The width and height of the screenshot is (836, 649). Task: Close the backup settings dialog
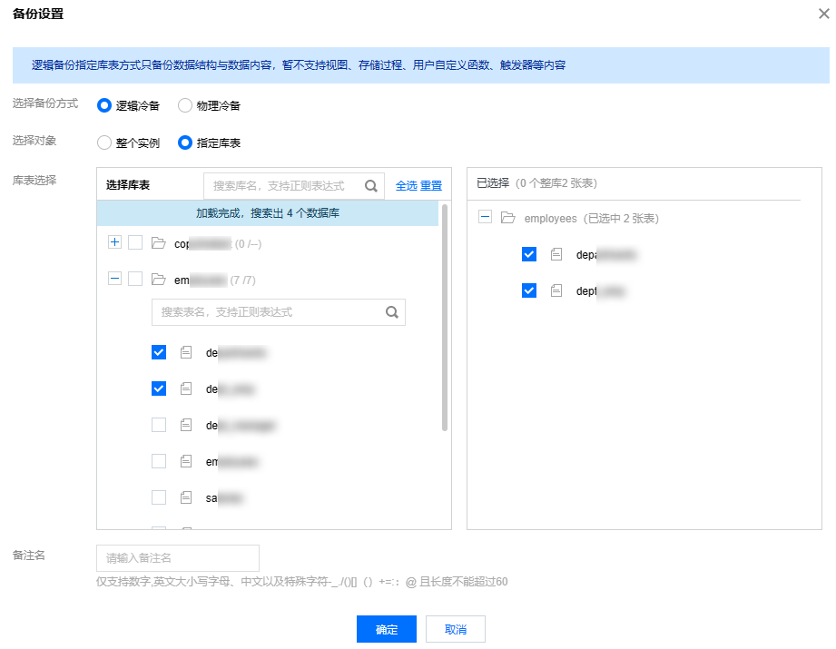point(822,14)
